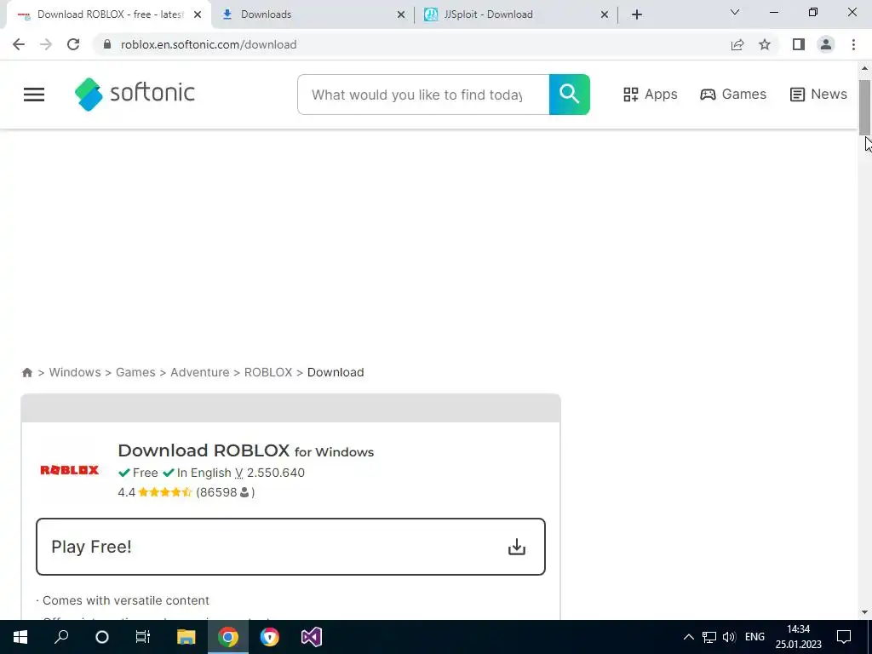Open the Apps section
This screenshot has height=654, width=872.
(x=650, y=94)
